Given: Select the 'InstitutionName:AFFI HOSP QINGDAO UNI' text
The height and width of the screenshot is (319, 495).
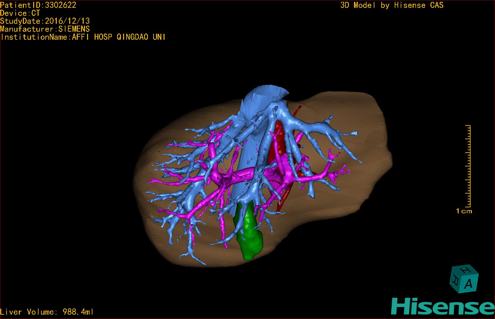Looking at the screenshot, I should [x=83, y=37].
